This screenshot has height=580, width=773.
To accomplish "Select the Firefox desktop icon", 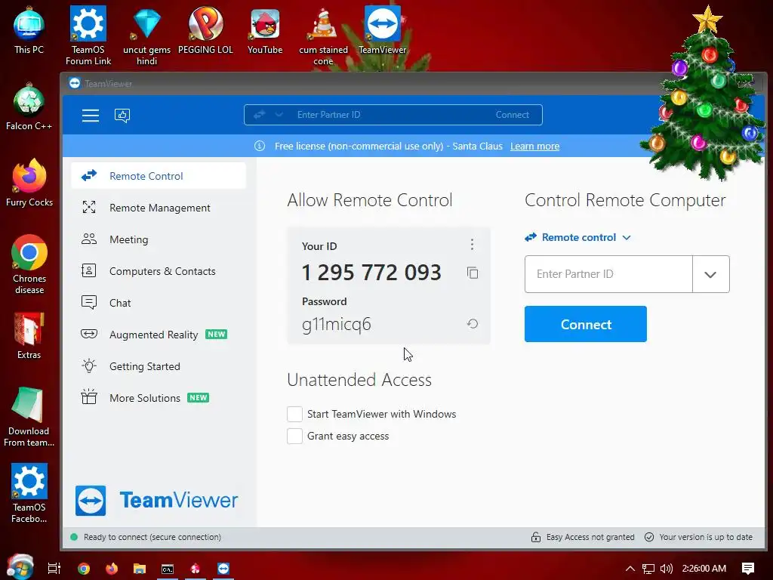I will 29,183.
